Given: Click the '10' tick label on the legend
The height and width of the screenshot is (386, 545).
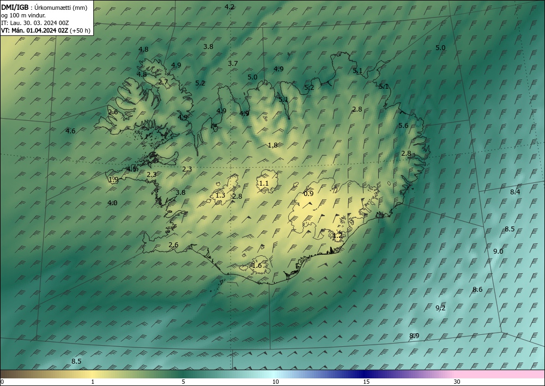Looking at the screenshot, I should [275, 382].
